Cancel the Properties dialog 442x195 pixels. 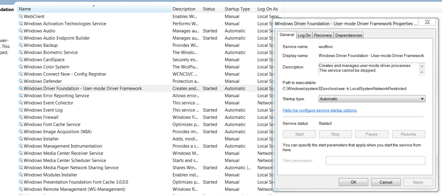click(386, 182)
